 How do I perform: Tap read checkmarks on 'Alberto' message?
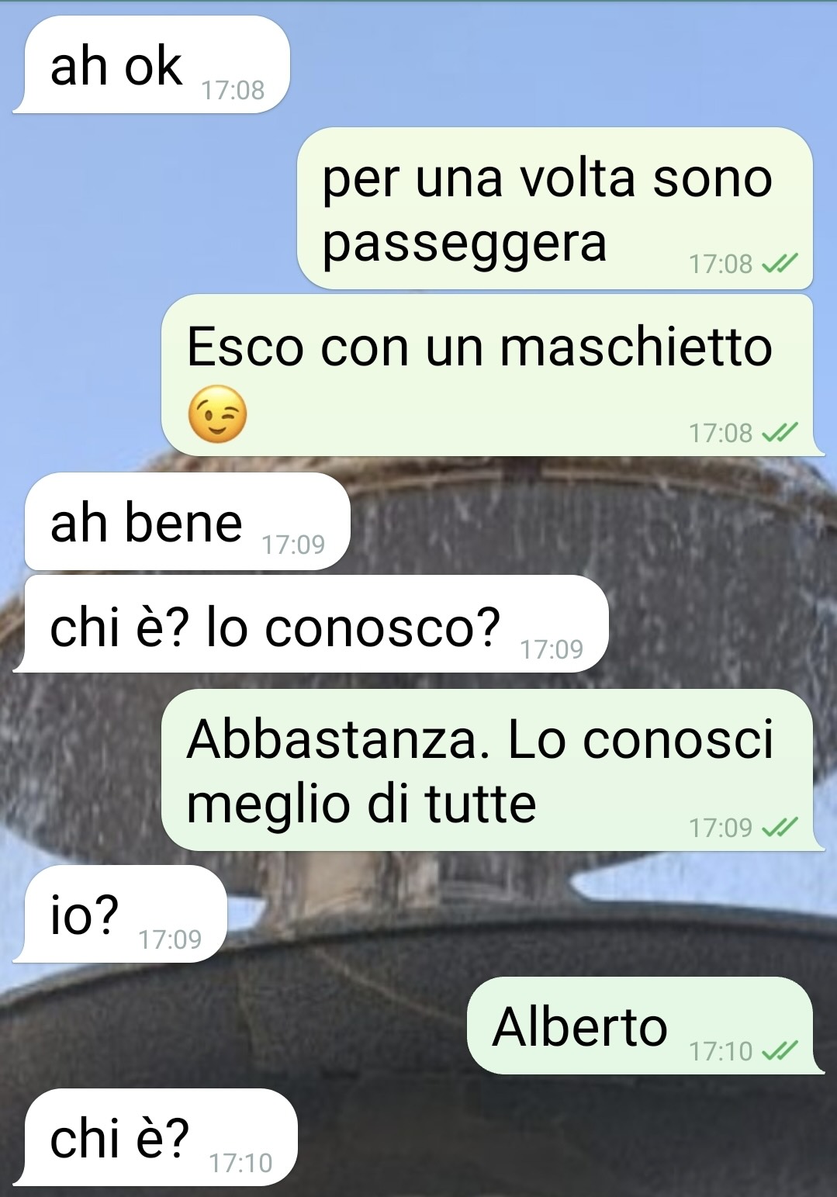tap(780, 1051)
